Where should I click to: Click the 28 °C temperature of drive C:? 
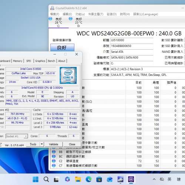(58, 23)
